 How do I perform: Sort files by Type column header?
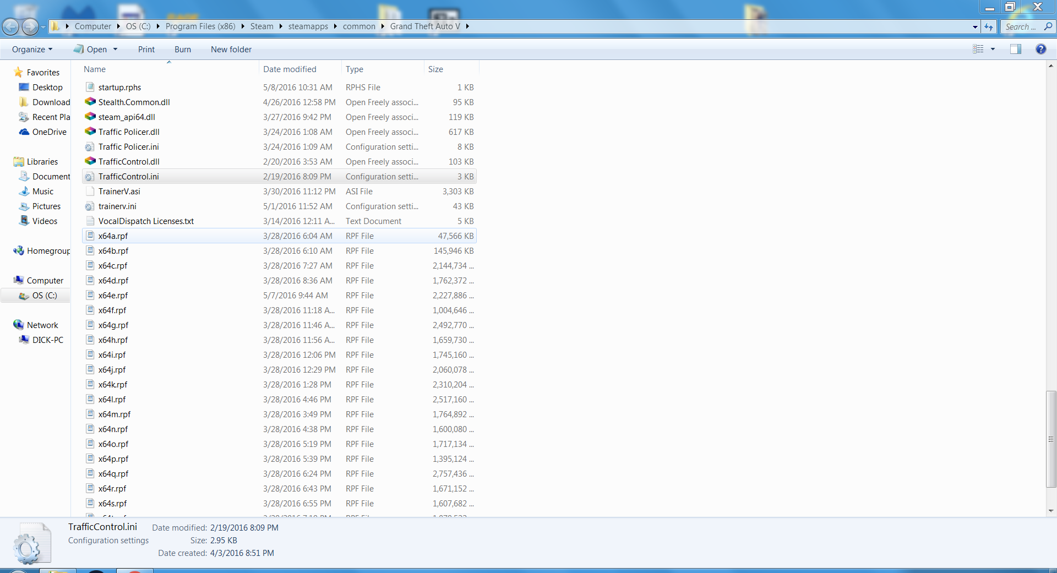(383, 69)
